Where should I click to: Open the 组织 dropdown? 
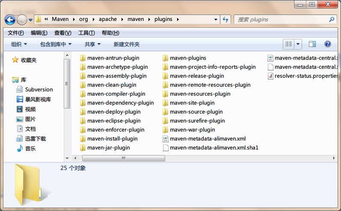[x=19, y=44]
